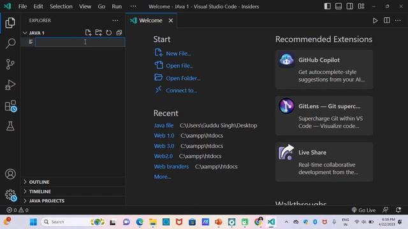Open the Explorer view in activity bar
This screenshot has width=408, height=229.
[10, 23]
